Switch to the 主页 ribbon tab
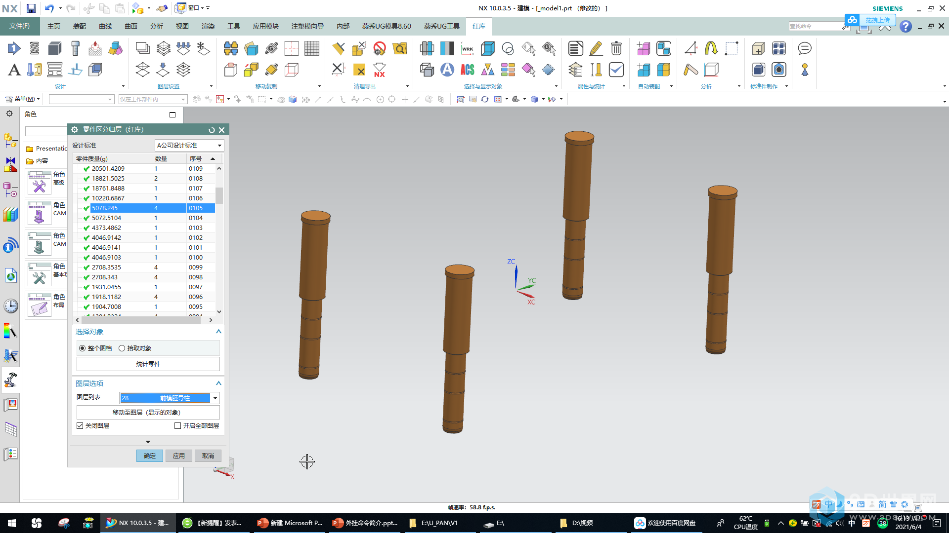The height and width of the screenshot is (533, 949). [x=53, y=26]
